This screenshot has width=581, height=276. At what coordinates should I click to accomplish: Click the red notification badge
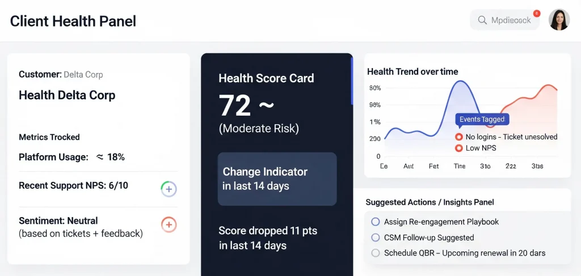tap(537, 13)
